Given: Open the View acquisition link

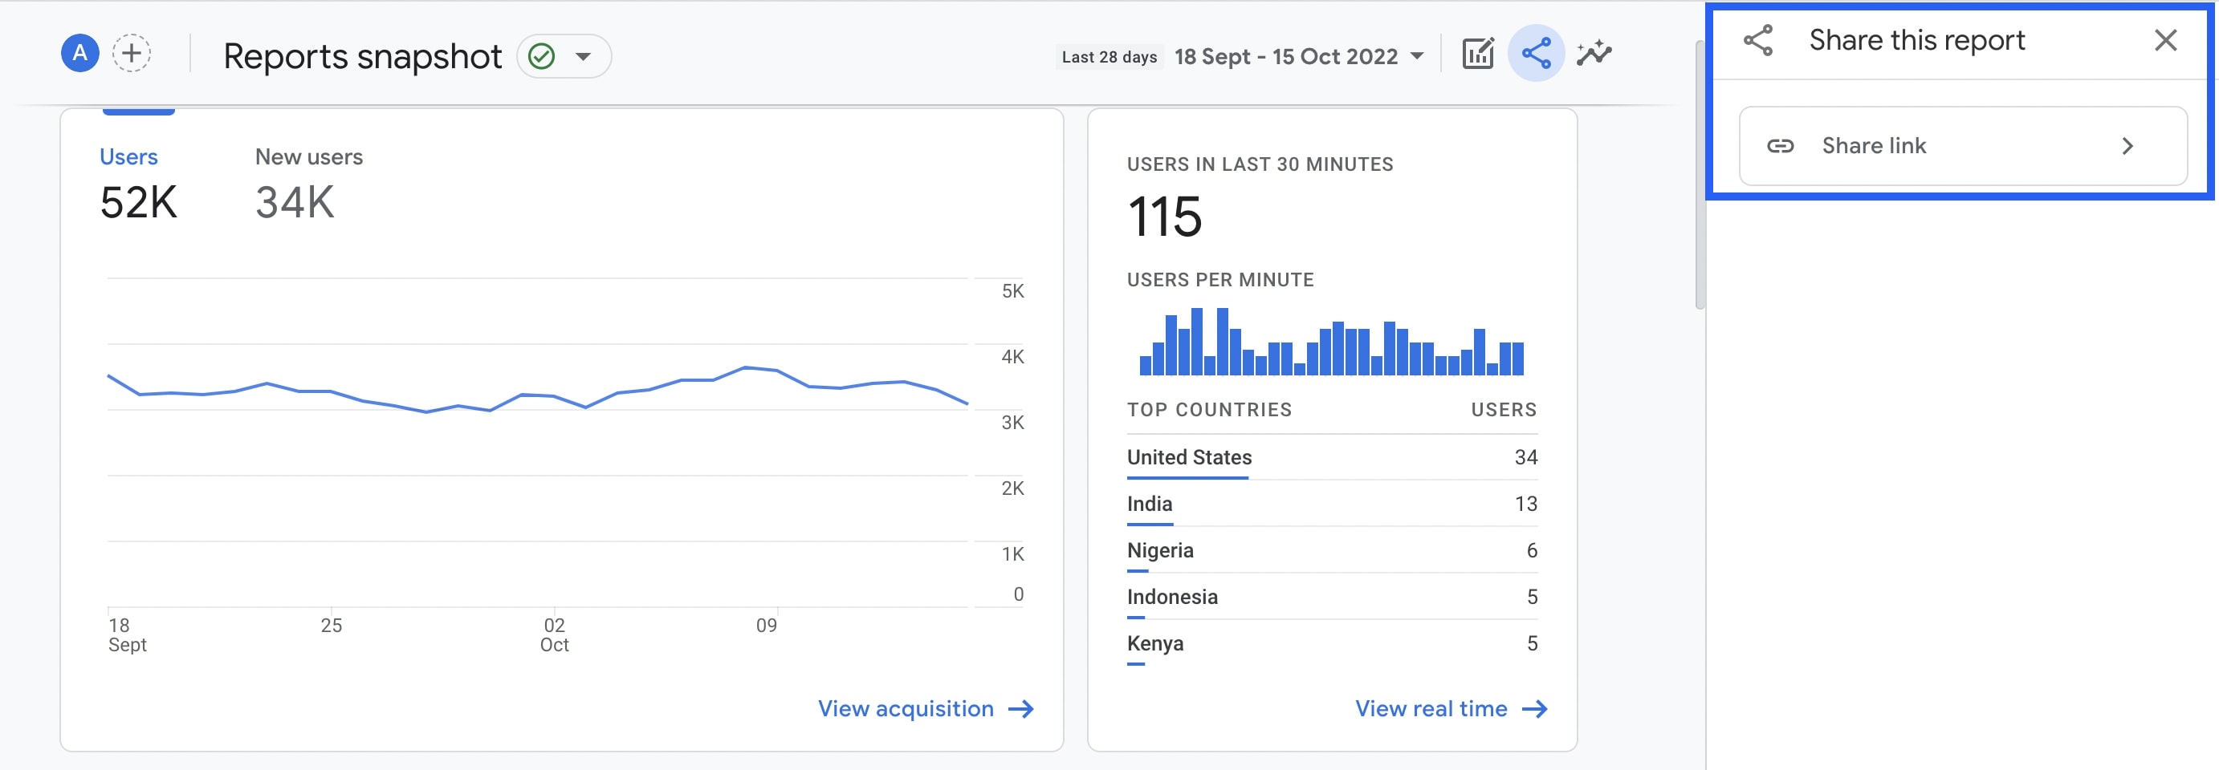Looking at the screenshot, I should coord(925,709).
